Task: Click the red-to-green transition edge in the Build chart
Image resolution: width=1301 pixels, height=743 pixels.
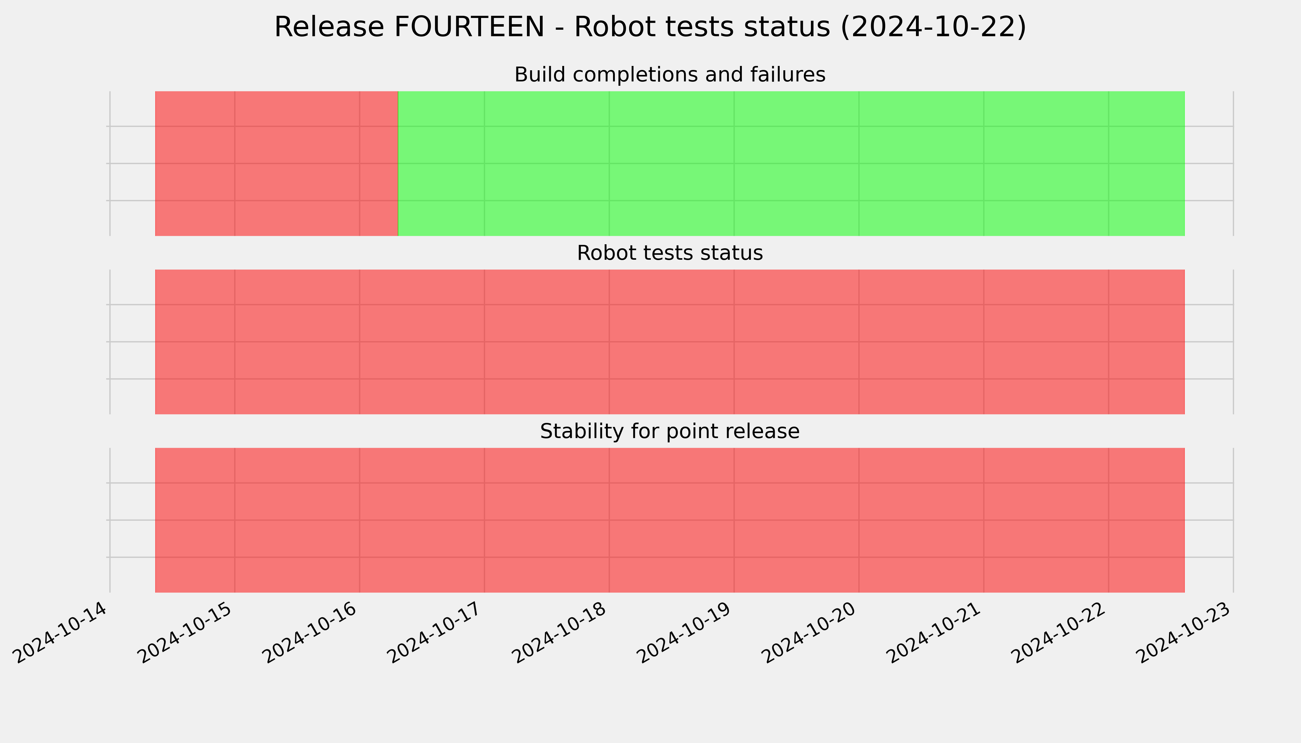Action: tap(398, 163)
